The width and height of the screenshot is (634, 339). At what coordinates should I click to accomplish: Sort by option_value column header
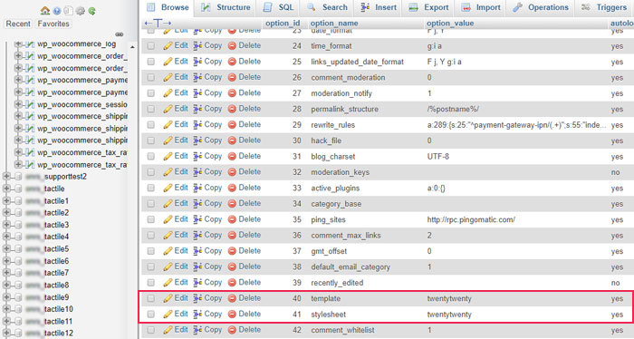point(450,24)
